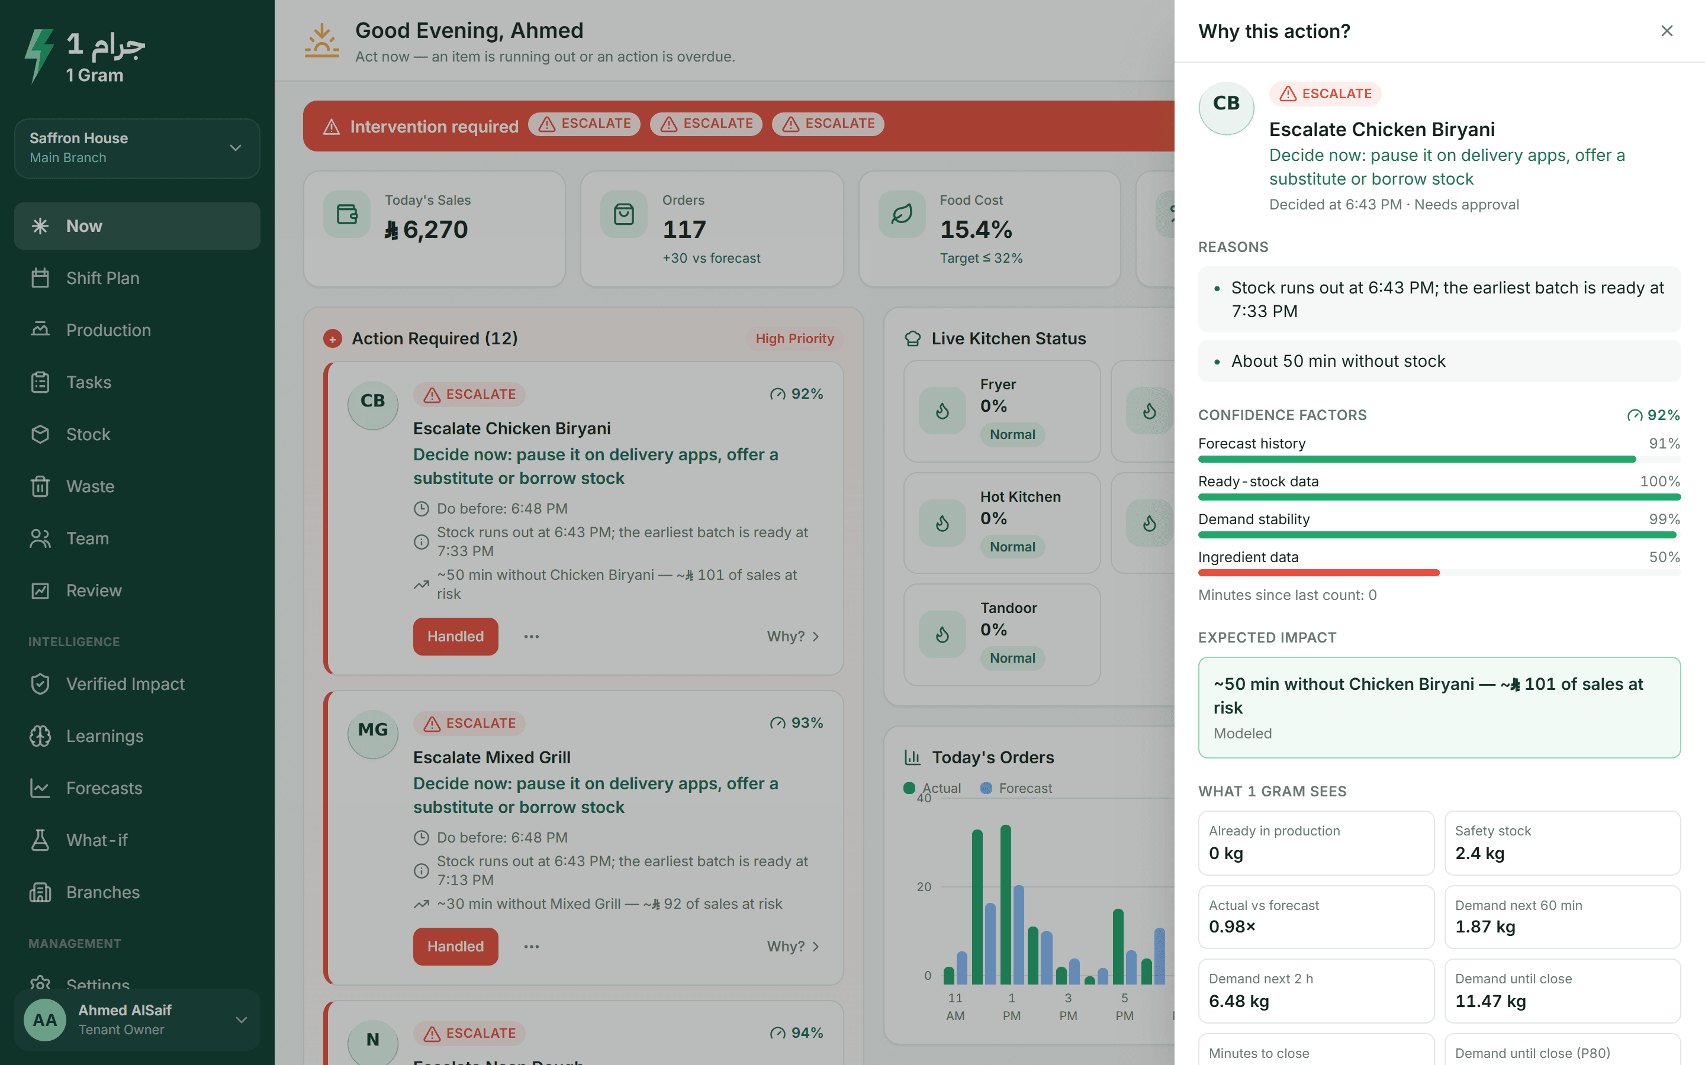The width and height of the screenshot is (1705, 1065).
Task: Open Why? link on Chicken Biryani card
Action: 793,637
